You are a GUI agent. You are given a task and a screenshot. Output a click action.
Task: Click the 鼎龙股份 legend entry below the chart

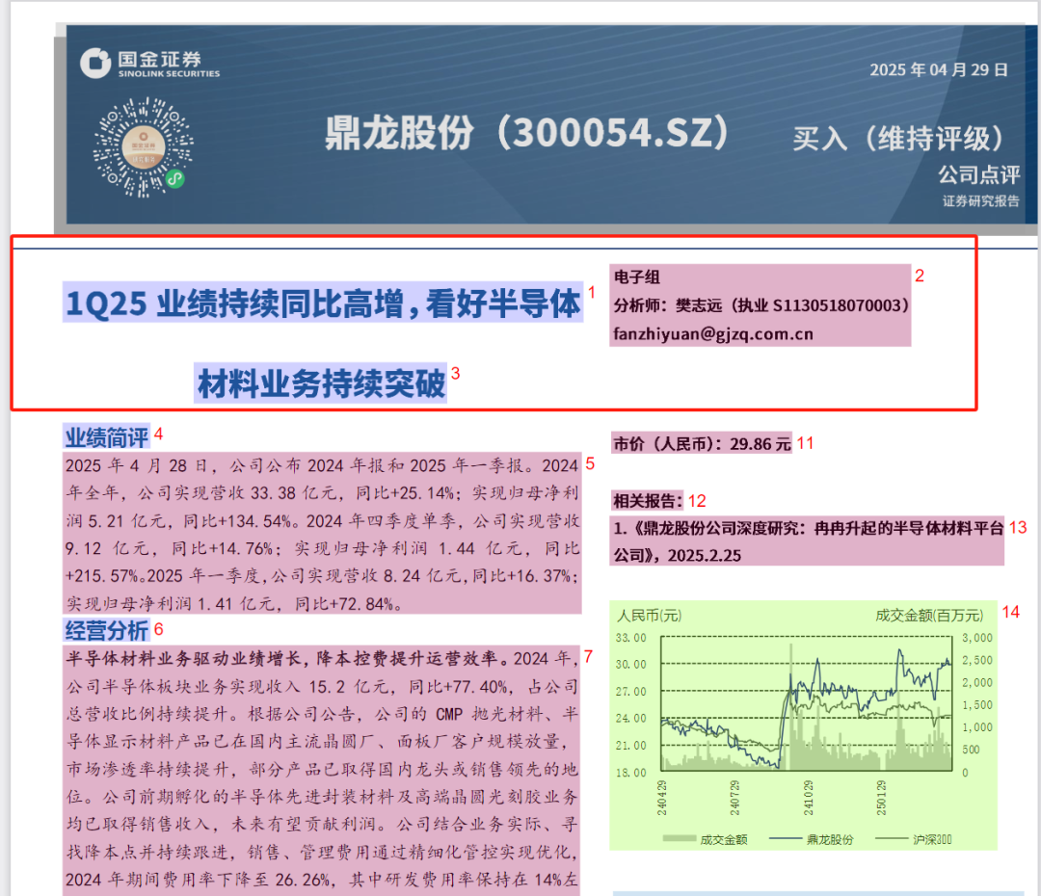(x=812, y=839)
